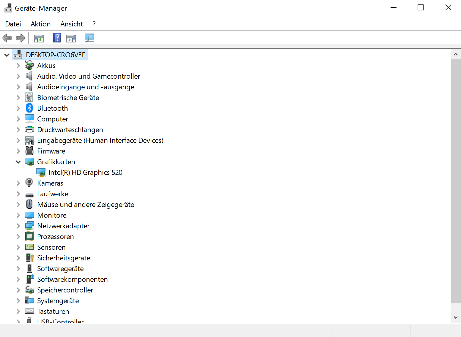
Task: Click the Softwarekomponenten icon
Action: click(30, 279)
